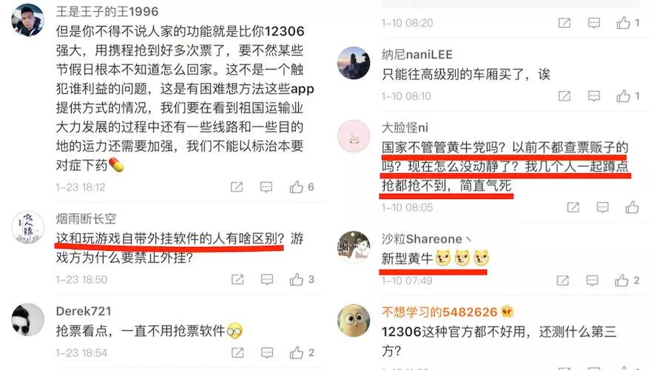The height and width of the screenshot is (370, 651).
Task: Tap the owl avatar of 不想学习的5482626
Action: pyautogui.click(x=354, y=320)
